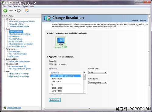Open the File menu
The image size is (152, 112).
(x=4, y=6)
